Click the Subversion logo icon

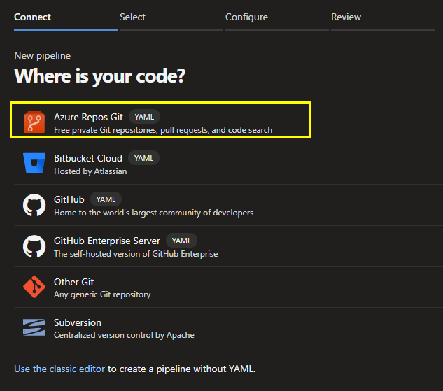[x=34, y=327]
